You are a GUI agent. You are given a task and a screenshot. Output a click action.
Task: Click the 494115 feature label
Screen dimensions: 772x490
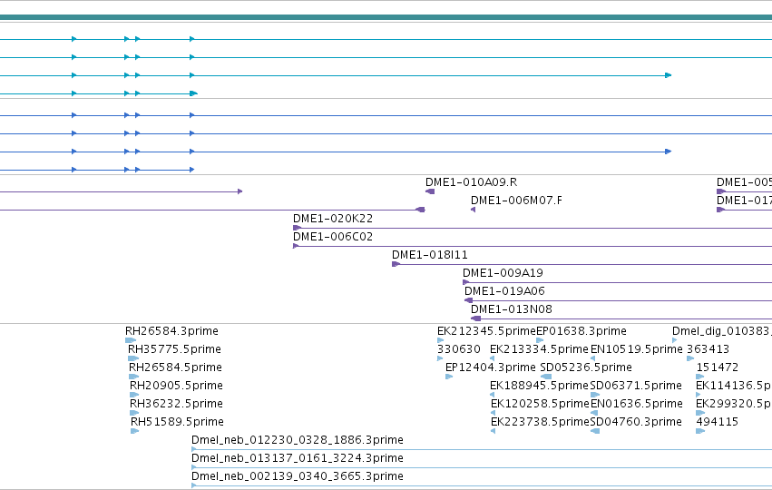(x=718, y=423)
